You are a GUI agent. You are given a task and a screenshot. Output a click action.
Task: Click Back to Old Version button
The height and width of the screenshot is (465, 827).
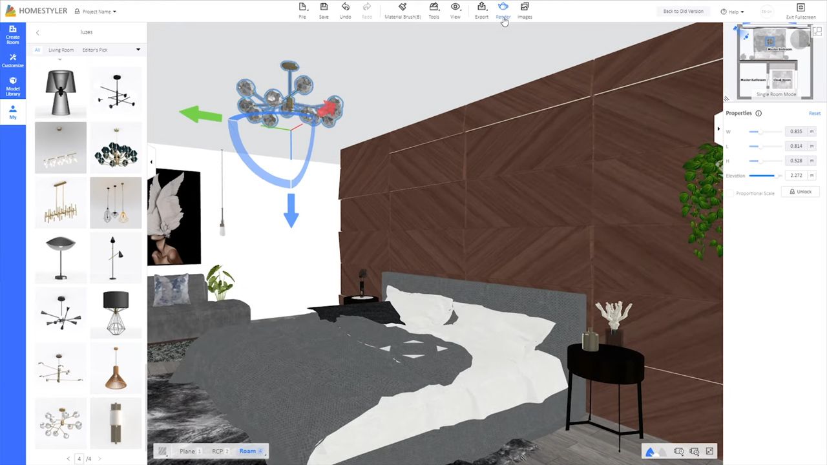[x=683, y=12]
